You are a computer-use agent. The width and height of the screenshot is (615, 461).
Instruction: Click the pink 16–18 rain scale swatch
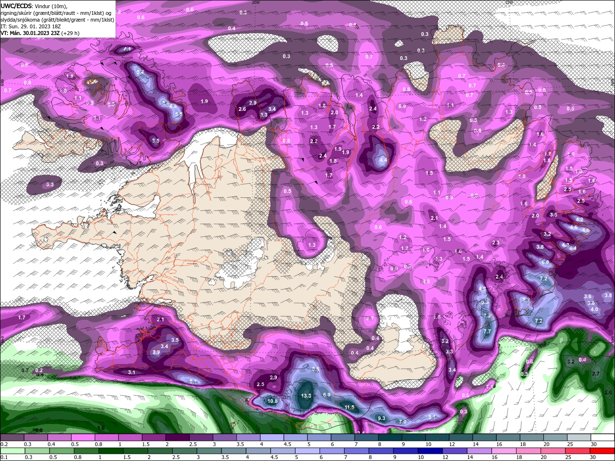click(504, 451)
